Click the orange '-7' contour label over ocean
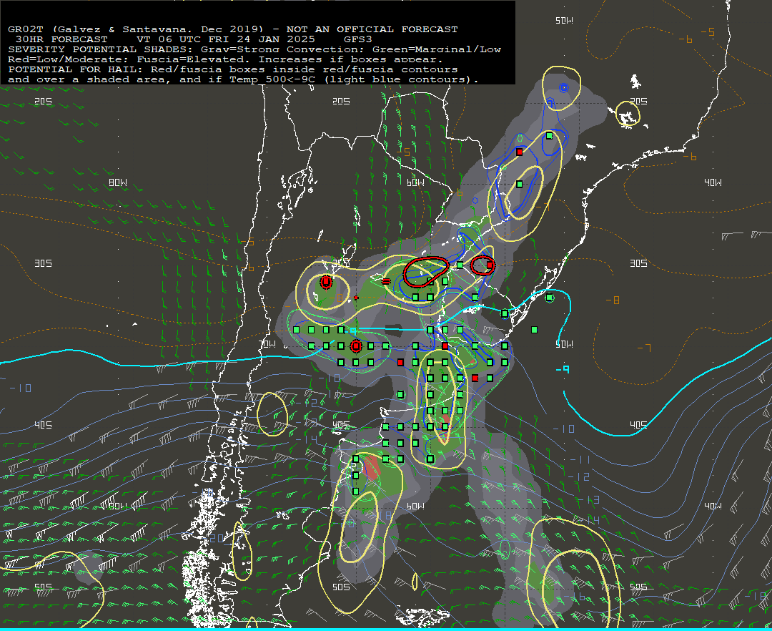This screenshot has width=772, height=631. (x=644, y=348)
